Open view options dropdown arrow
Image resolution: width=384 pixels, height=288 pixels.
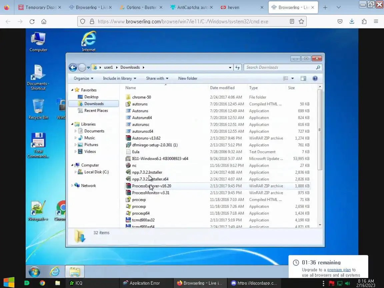tap(292, 78)
